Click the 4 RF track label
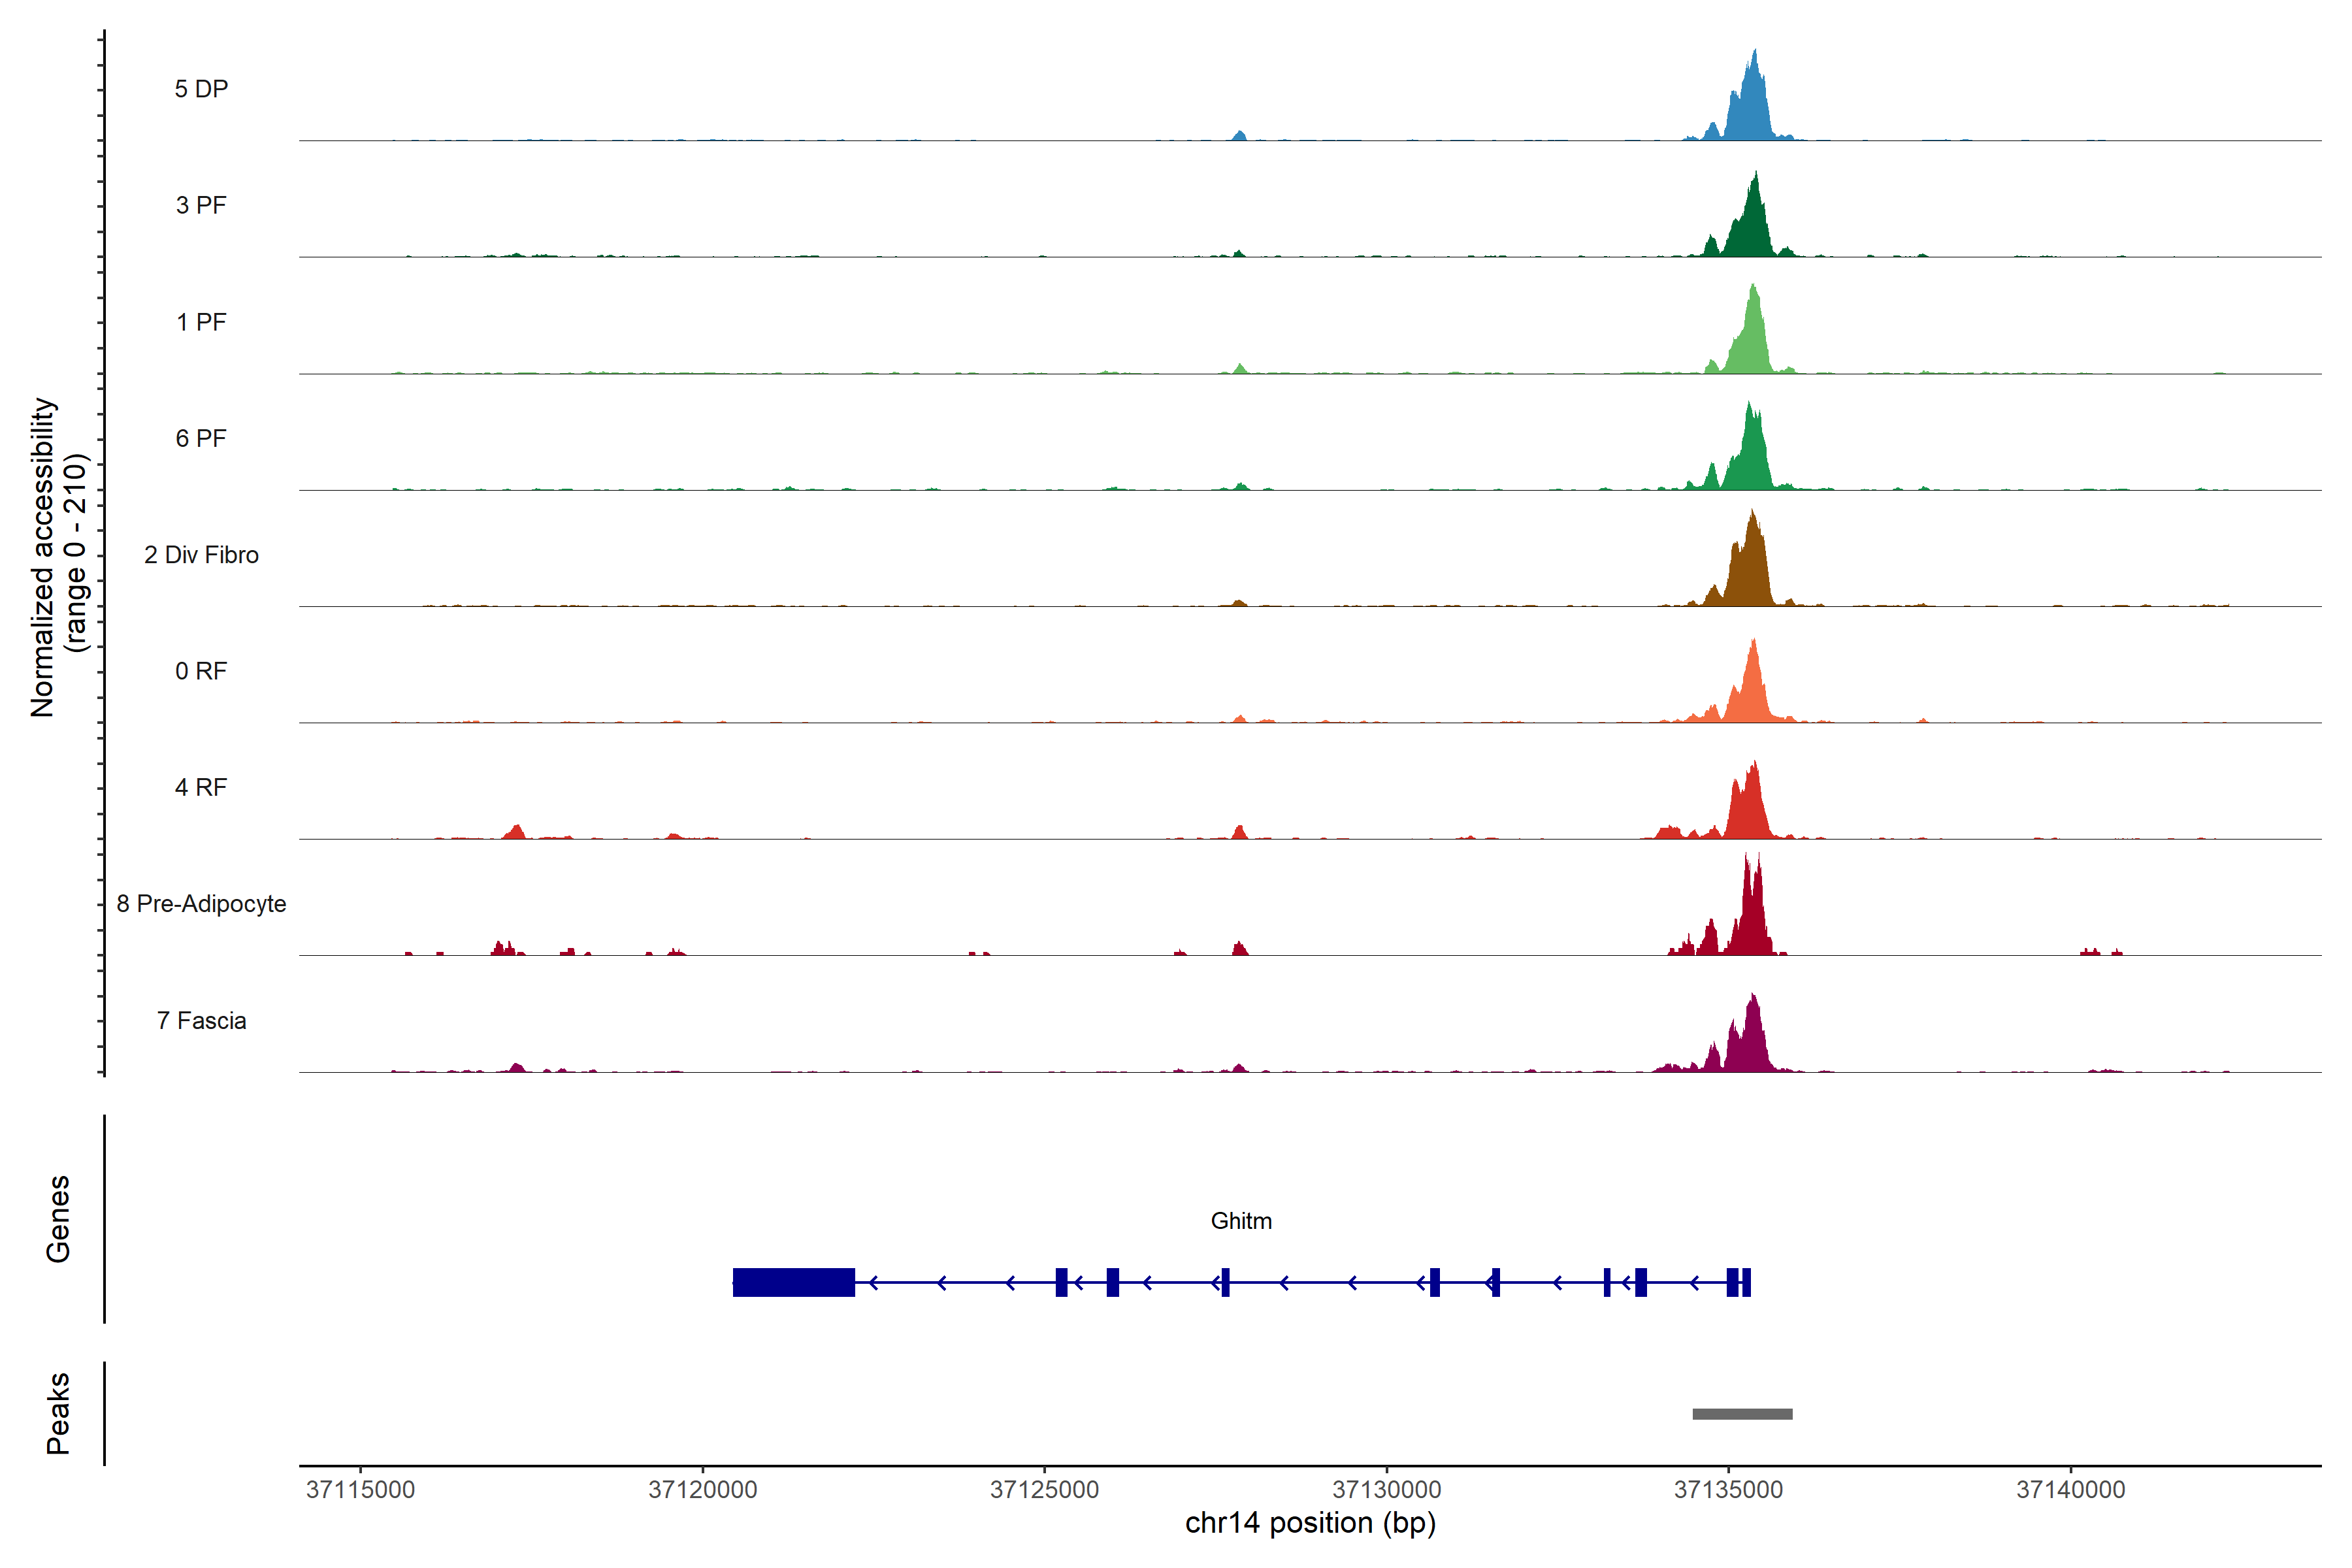Viewport: 2352px width, 1568px height. [x=201, y=787]
